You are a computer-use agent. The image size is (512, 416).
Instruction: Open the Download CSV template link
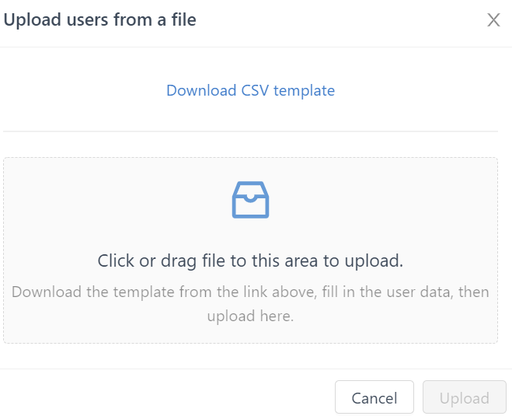250,90
